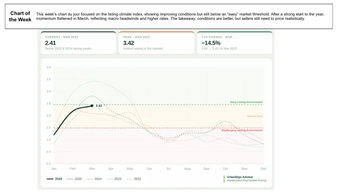Click the Mar label on the x-axis
The height and width of the screenshot is (194, 338).
pos(92,168)
